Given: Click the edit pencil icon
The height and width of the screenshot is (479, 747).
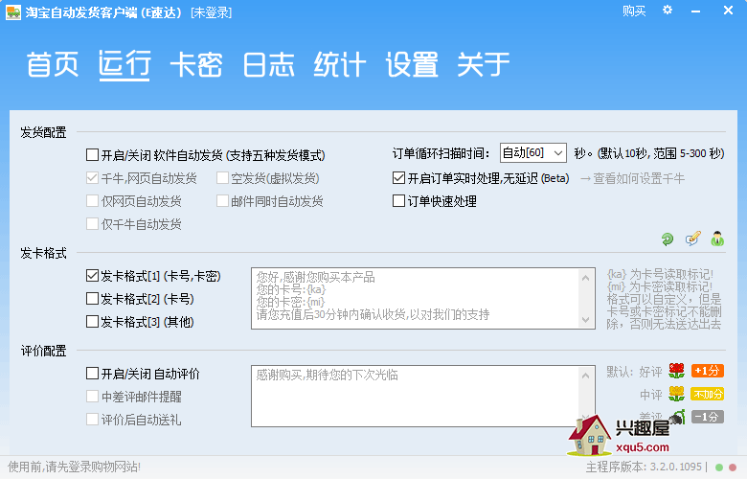Looking at the screenshot, I should 692,239.
